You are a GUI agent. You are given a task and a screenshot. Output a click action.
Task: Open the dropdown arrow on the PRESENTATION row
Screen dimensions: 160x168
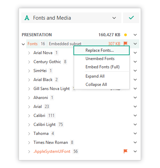(135, 35)
